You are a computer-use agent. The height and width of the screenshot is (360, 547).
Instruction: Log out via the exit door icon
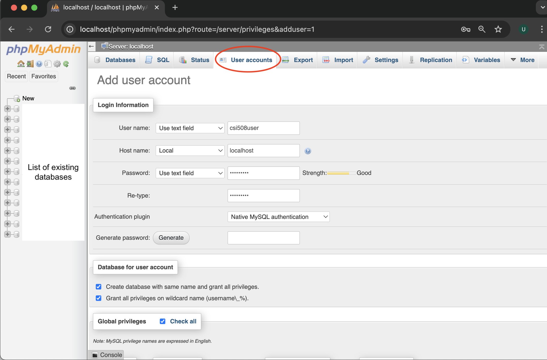click(x=30, y=64)
